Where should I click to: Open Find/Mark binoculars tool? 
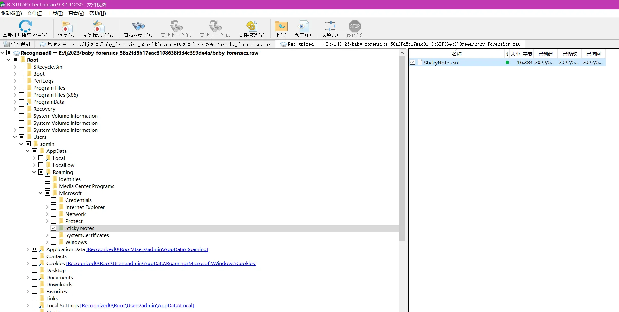click(138, 27)
